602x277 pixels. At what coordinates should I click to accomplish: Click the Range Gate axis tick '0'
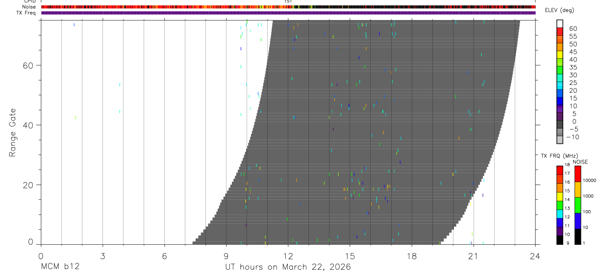point(30,242)
